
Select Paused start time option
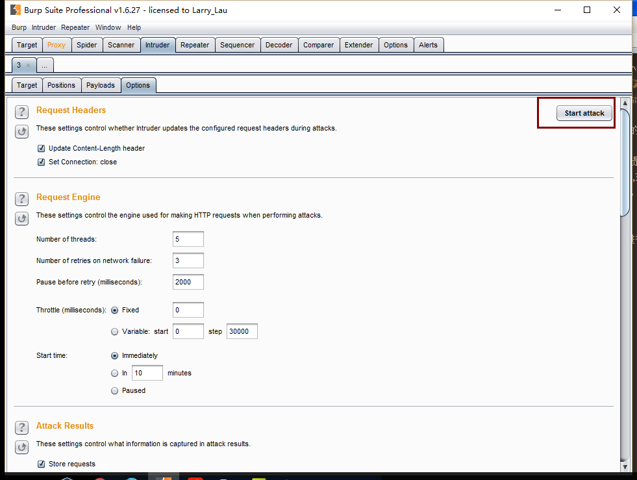[x=114, y=390]
